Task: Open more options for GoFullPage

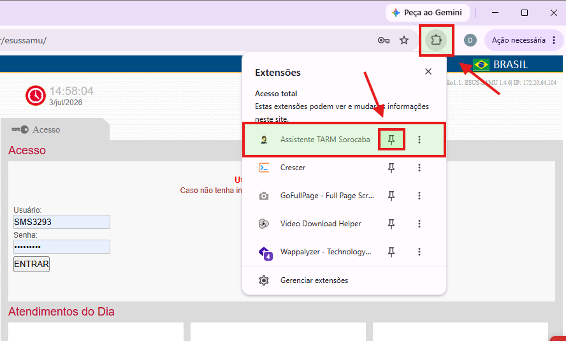Action: tap(419, 196)
